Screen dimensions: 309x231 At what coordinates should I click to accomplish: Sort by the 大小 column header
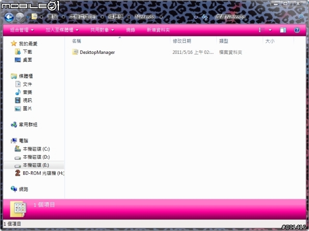[x=270, y=41]
